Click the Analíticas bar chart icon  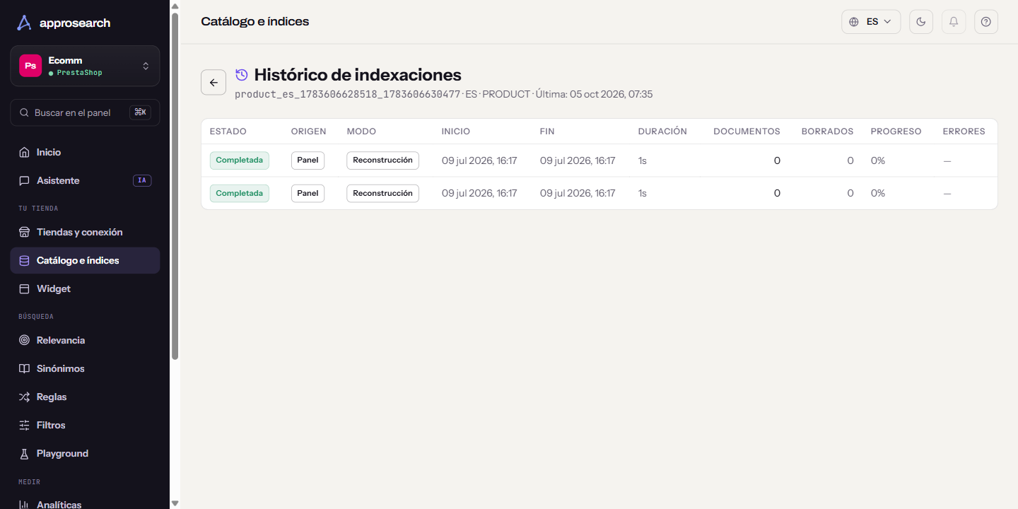(x=24, y=504)
